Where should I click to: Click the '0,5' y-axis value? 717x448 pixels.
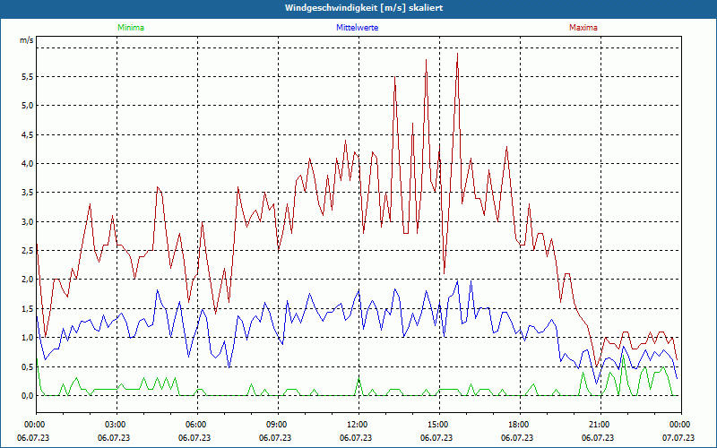click(28, 366)
